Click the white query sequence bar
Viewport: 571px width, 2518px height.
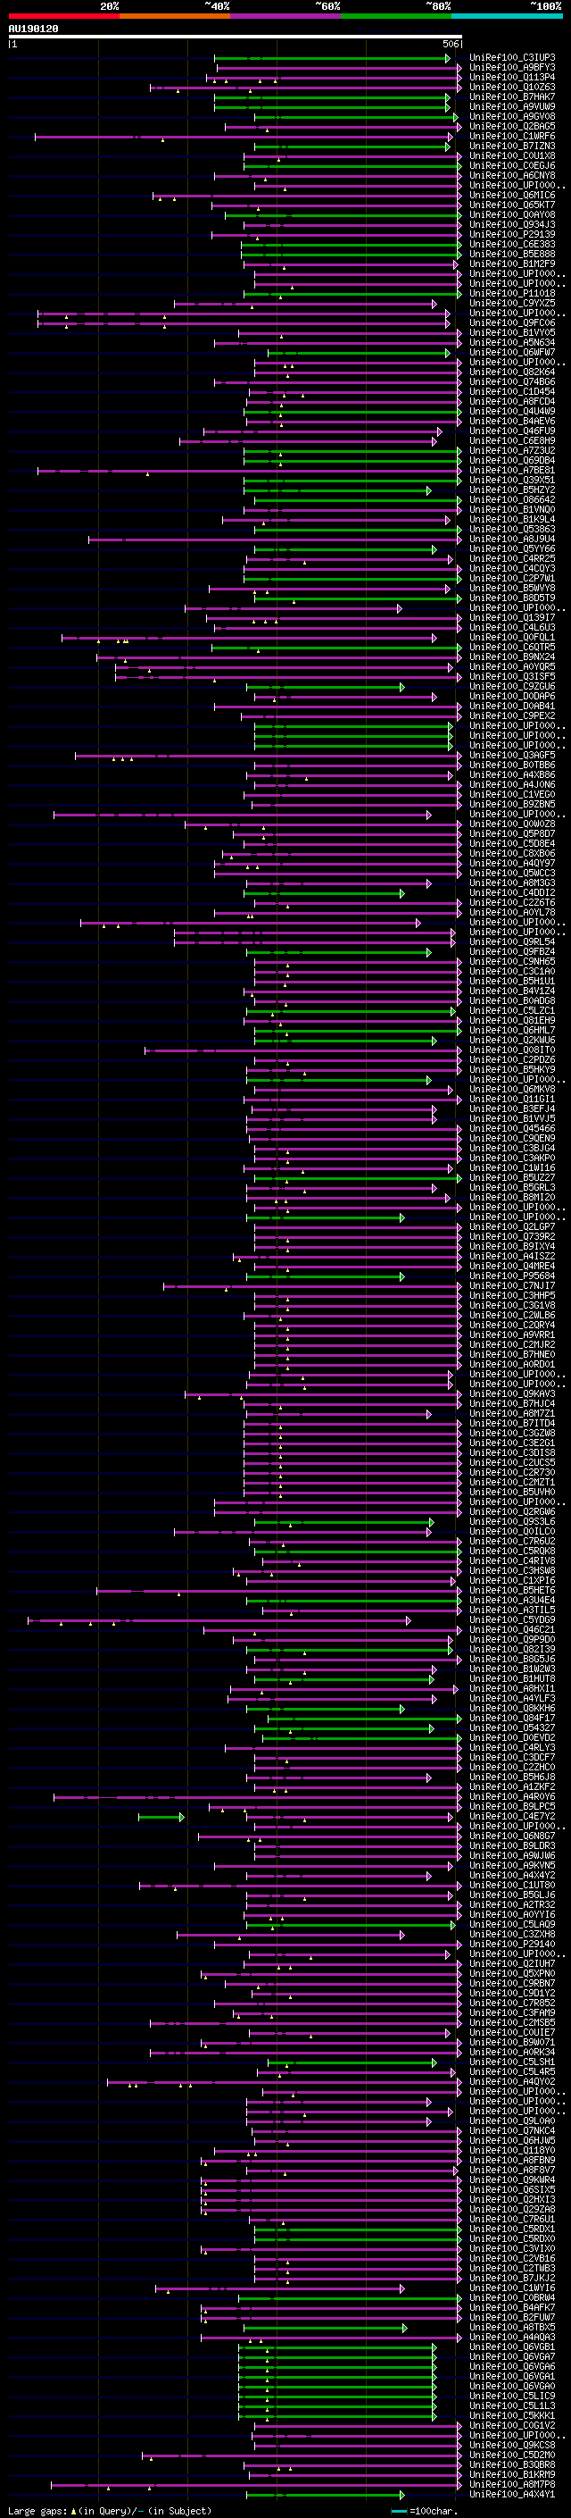coord(236,36)
